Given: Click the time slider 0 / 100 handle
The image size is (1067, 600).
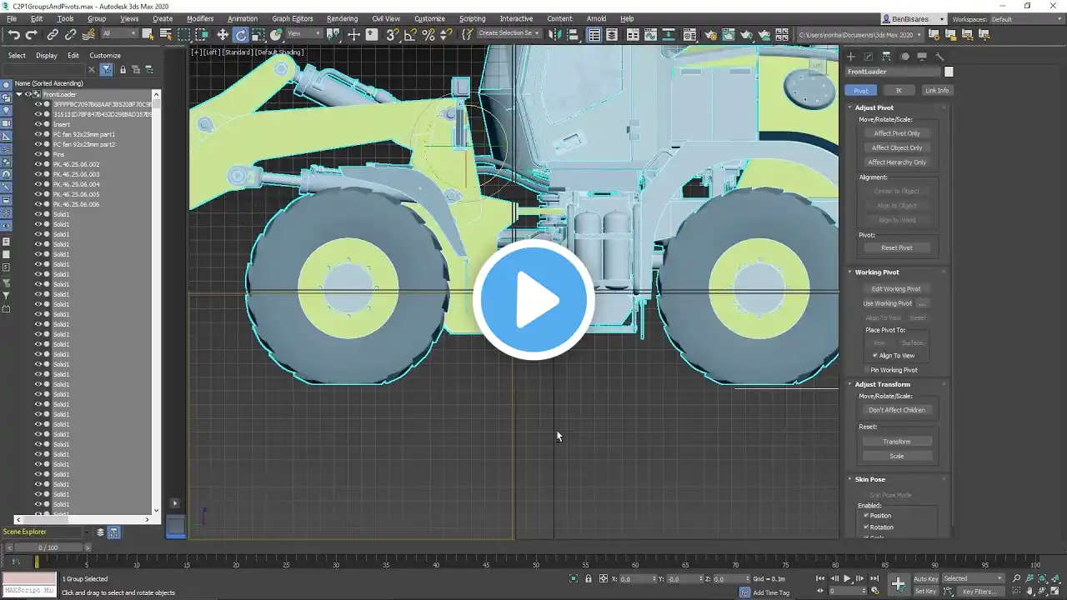Looking at the screenshot, I should (48, 547).
